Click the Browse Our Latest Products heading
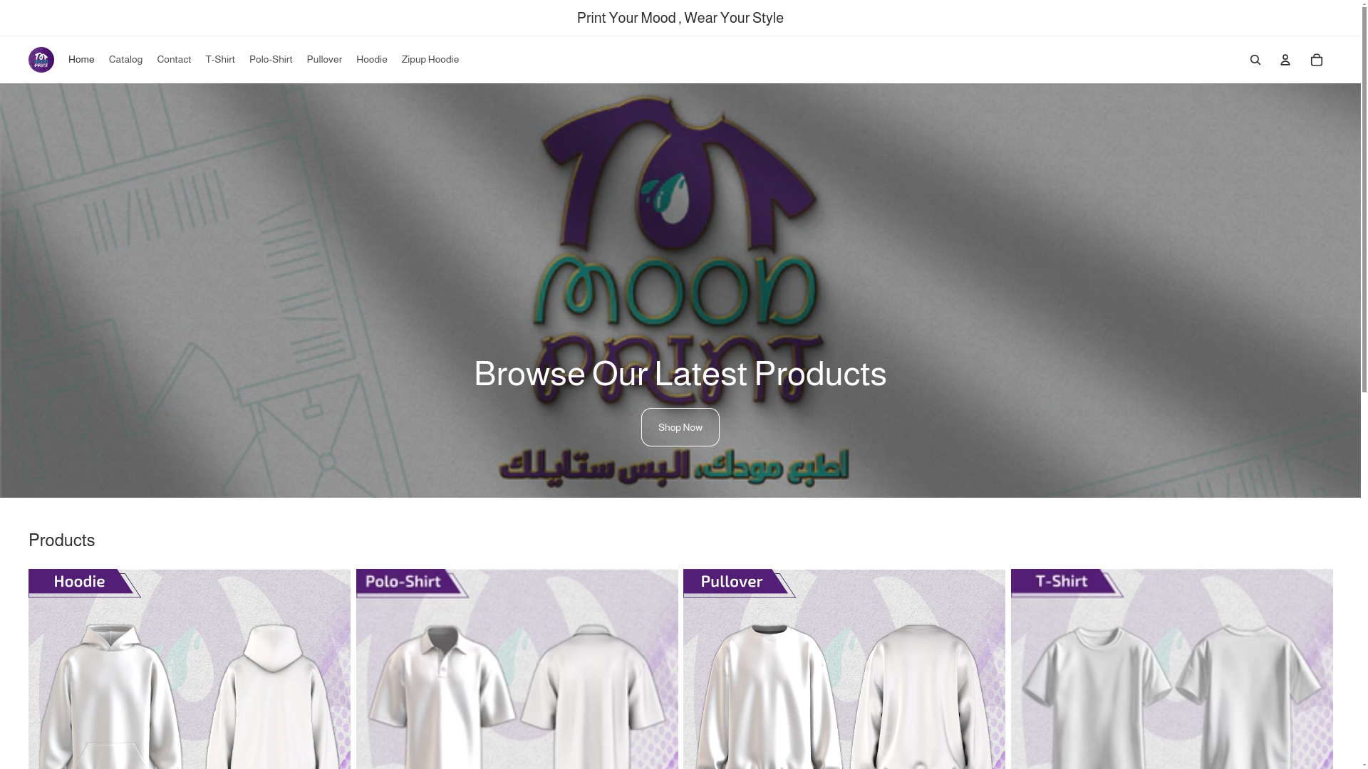The image size is (1368, 769). click(x=680, y=374)
